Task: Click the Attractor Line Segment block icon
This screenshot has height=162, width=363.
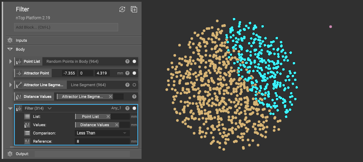Action: pos(19,85)
